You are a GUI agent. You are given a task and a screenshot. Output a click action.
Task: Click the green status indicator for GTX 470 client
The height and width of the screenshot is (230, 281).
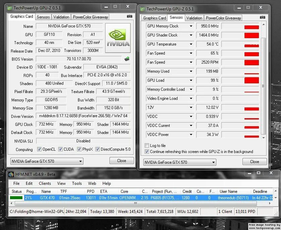tap(16, 198)
